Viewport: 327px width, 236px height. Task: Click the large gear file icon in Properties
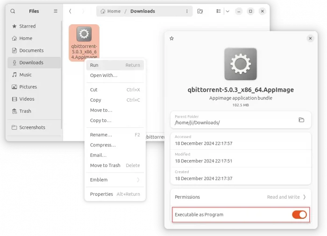tap(241, 64)
